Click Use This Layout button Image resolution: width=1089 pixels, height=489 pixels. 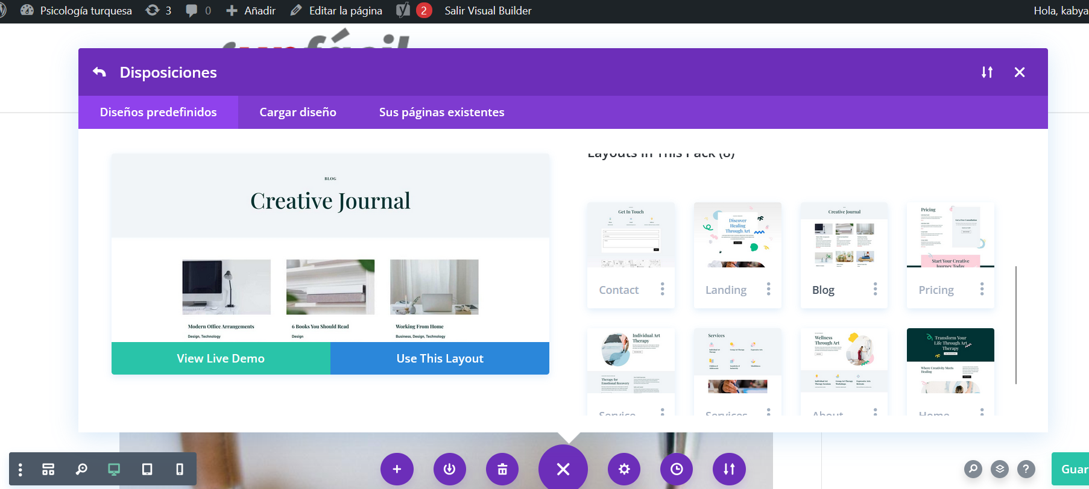[x=440, y=358]
